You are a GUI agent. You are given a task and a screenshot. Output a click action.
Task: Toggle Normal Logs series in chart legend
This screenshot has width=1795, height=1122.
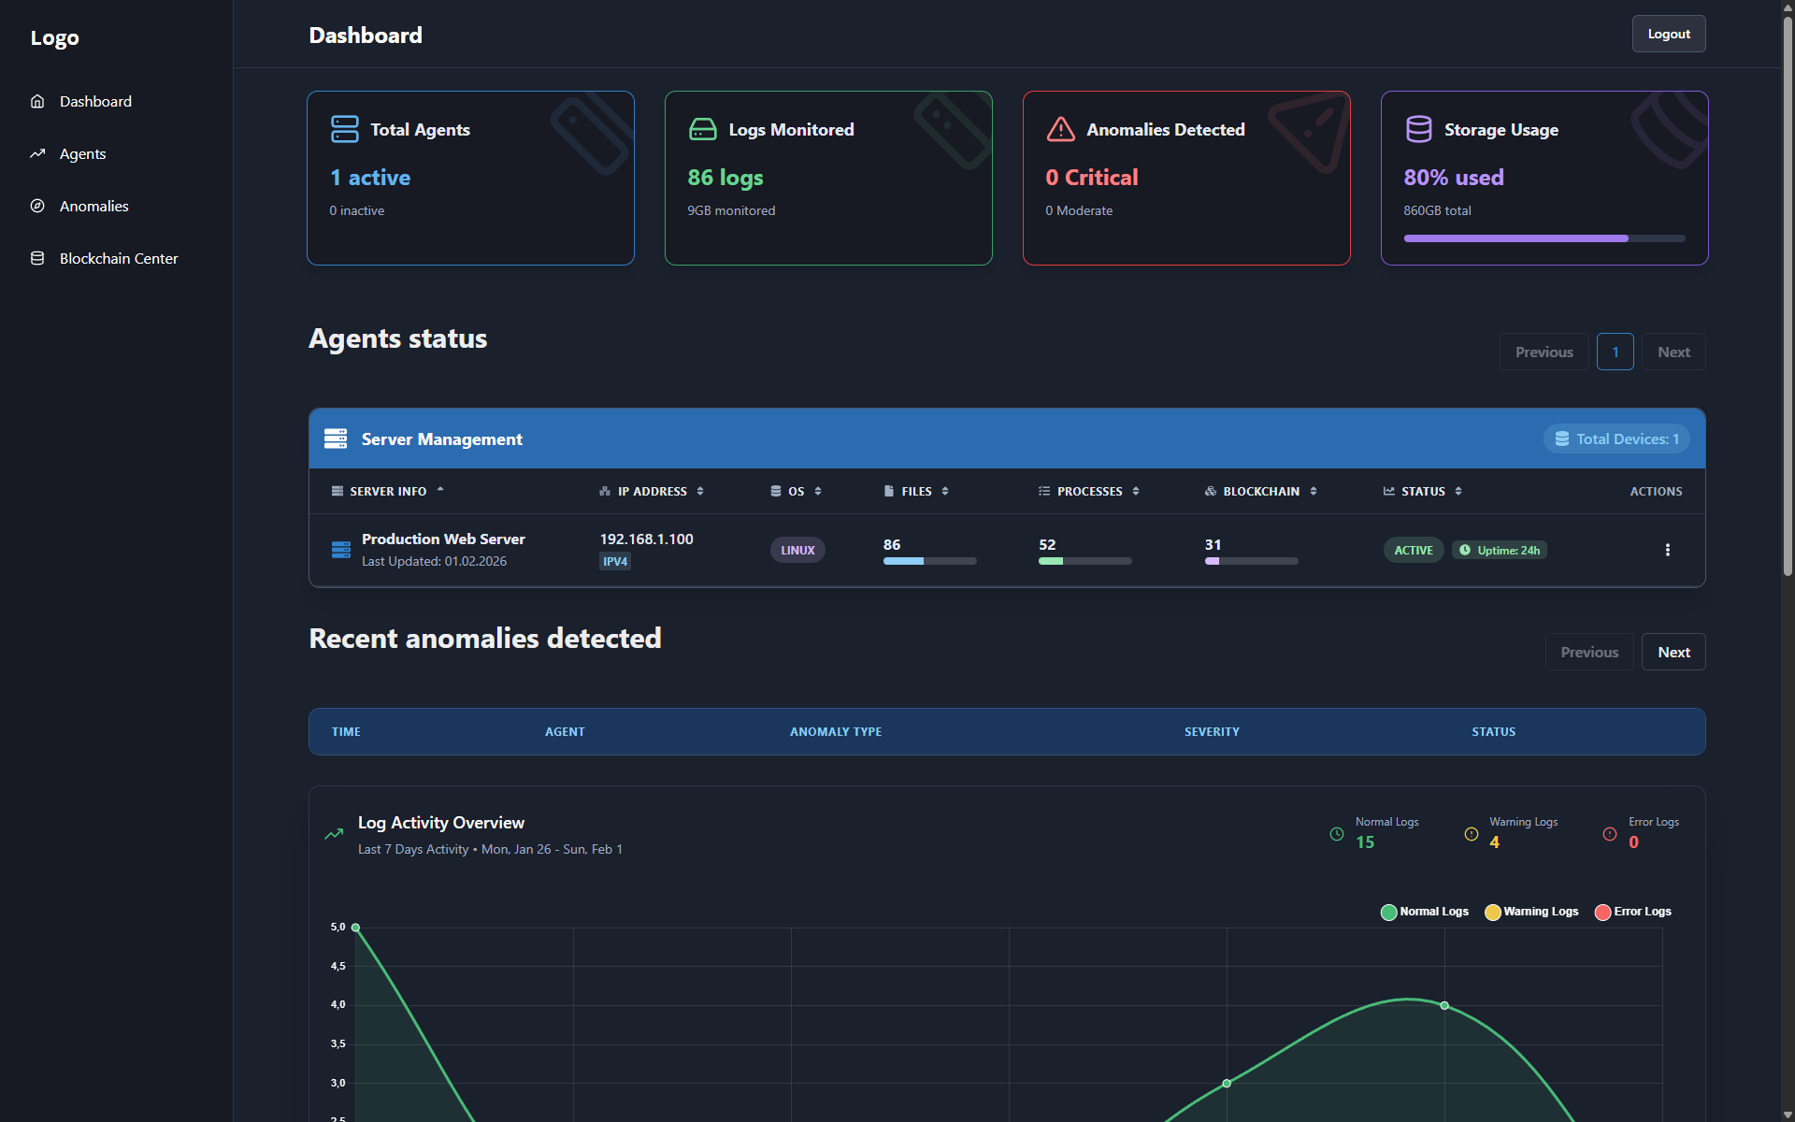tap(1424, 912)
